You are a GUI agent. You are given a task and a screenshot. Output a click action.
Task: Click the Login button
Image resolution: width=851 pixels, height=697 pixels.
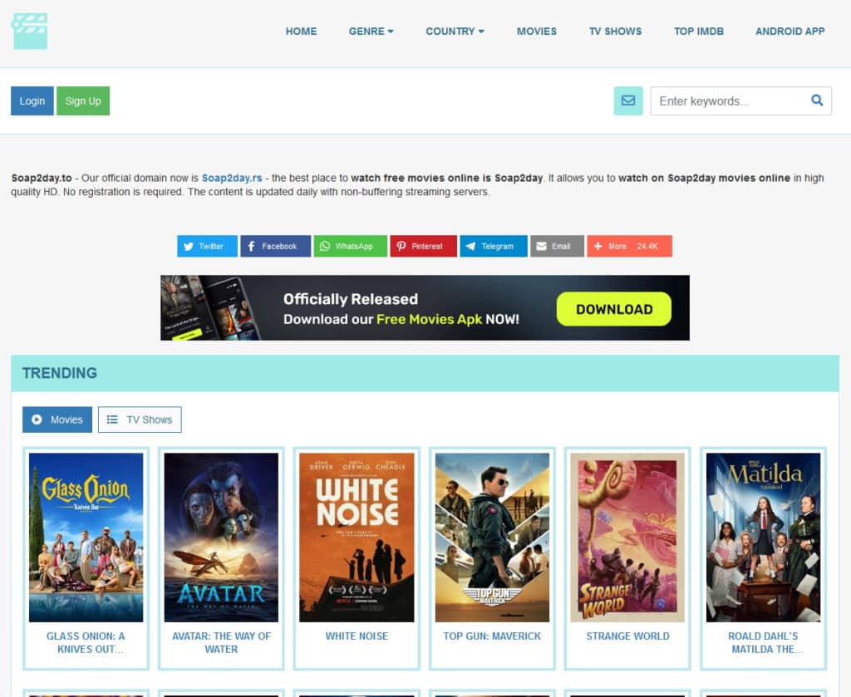(x=32, y=101)
